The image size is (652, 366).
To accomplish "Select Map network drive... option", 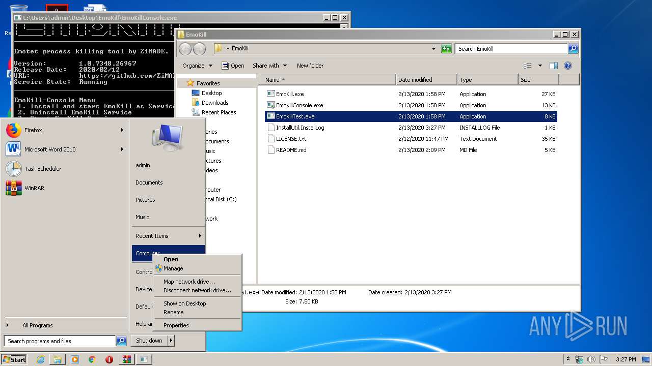I will point(197,282).
